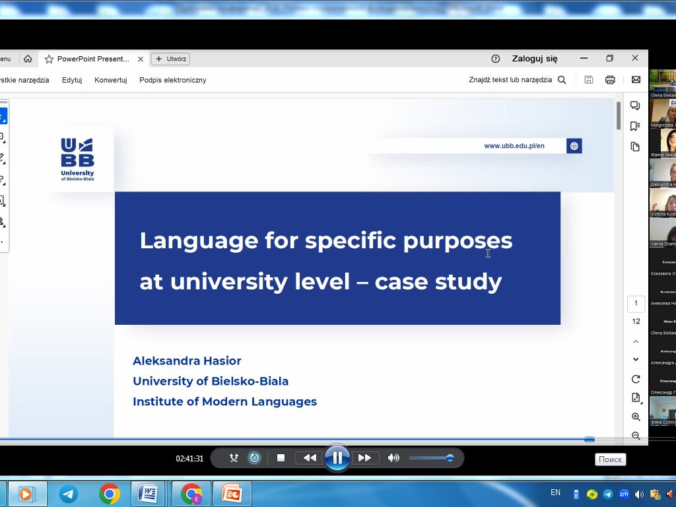Open the Konwertuj menu
676x507 pixels.
(111, 80)
